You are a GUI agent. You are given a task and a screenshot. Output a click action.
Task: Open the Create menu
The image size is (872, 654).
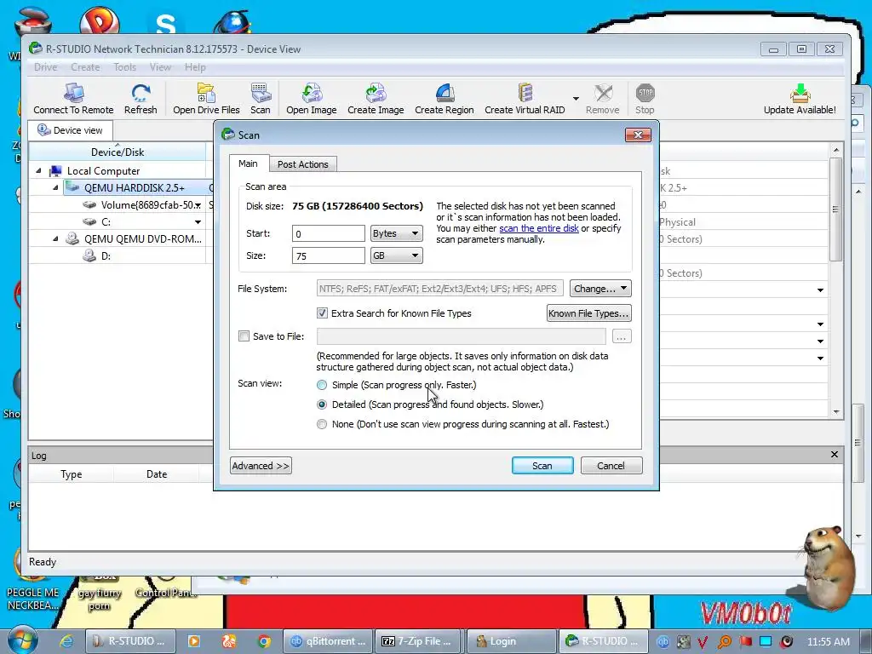coord(85,66)
